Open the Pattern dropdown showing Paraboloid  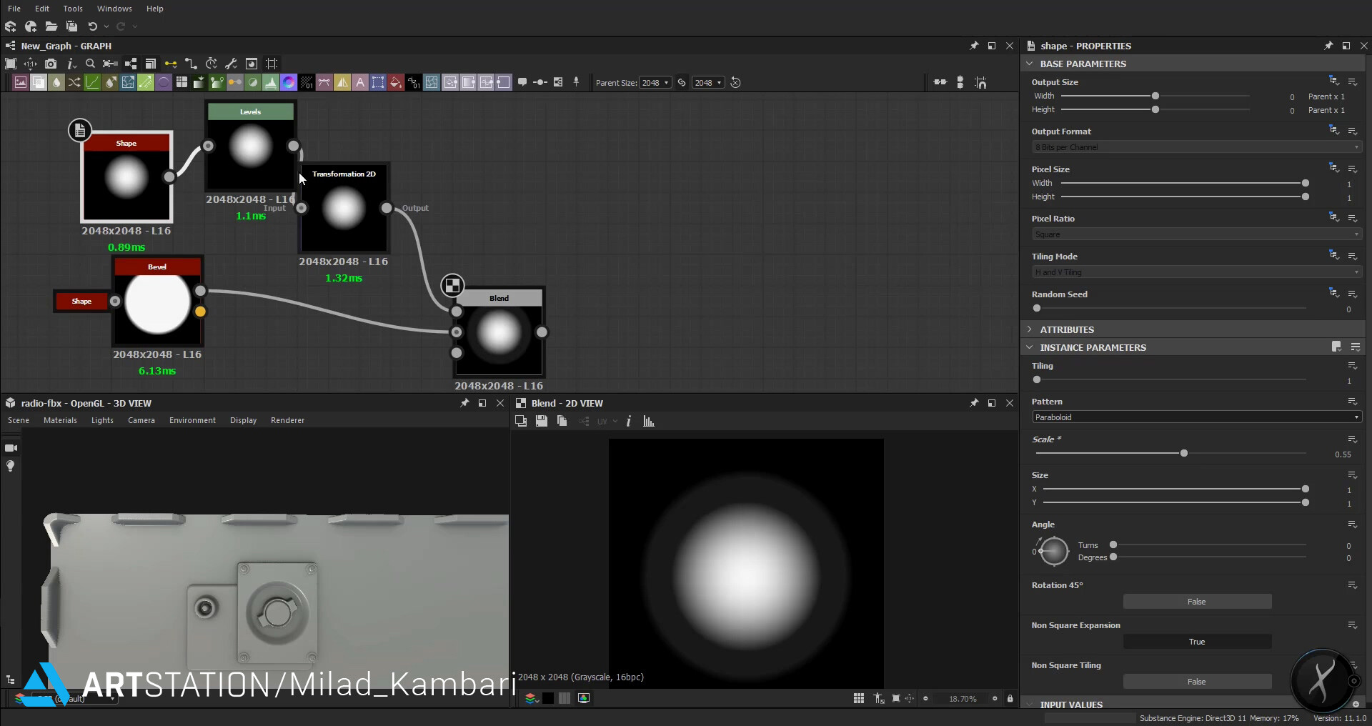pos(1196,417)
